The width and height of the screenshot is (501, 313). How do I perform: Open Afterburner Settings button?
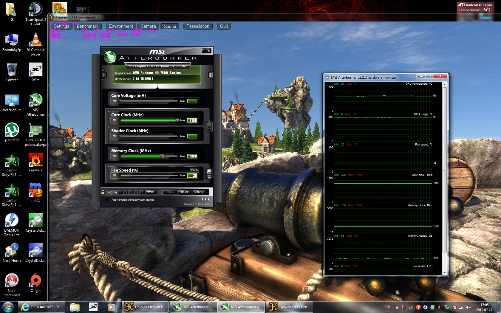pyautogui.click(x=199, y=192)
